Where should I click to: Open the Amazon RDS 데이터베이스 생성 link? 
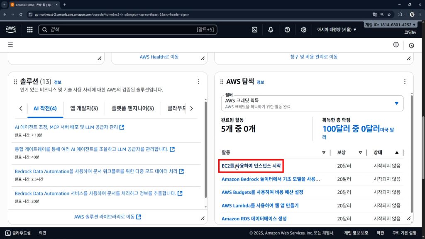tap(254, 218)
